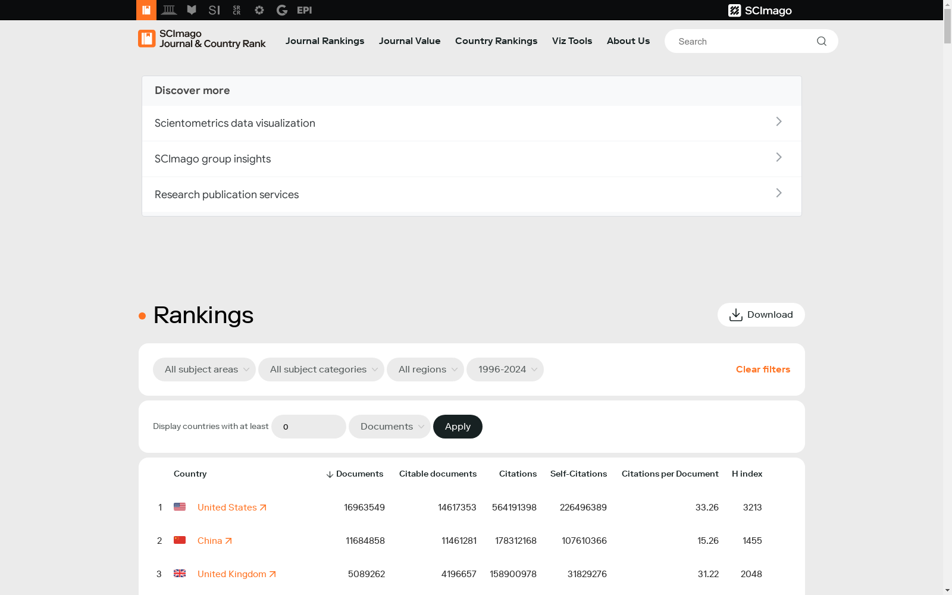Click the page vertical scrollbar thumb

(x=947, y=27)
